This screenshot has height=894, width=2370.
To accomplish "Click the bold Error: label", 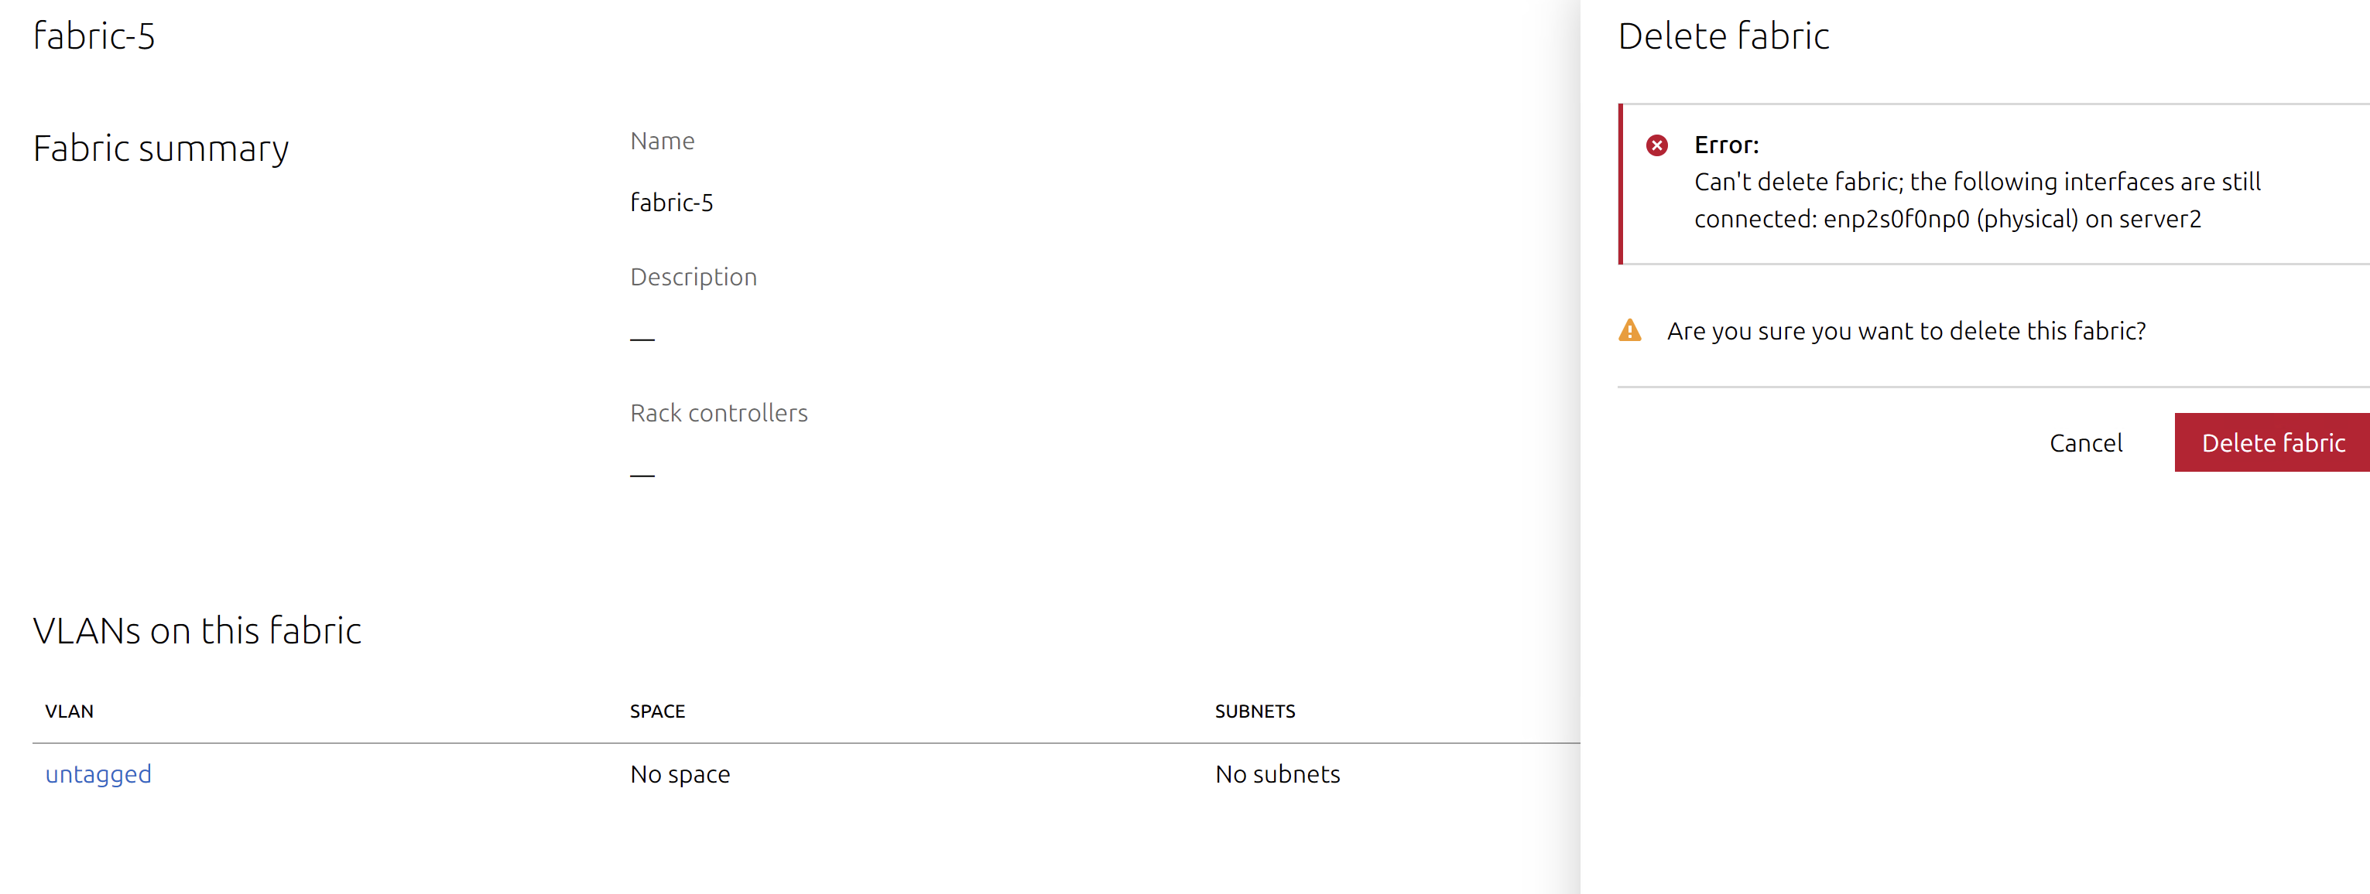I will click(x=1726, y=145).
